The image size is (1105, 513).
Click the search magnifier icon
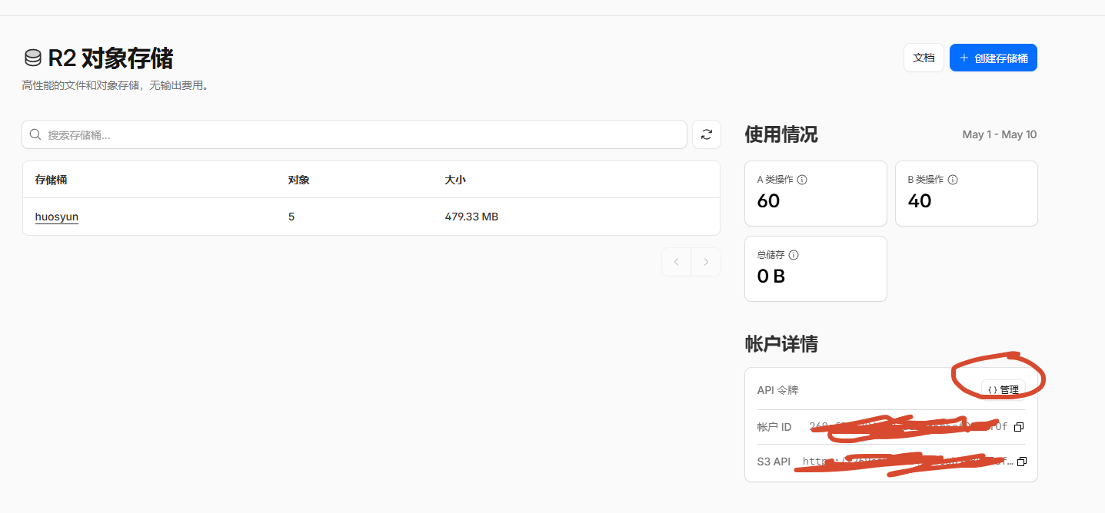click(x=35, y=134)
